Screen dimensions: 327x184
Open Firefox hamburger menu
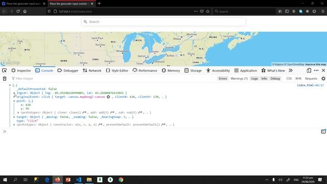coord(322,11)
